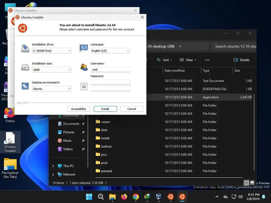Click the Explorer vertical scrollbar
The height and width of the screenshot is (203, 271).
pyautogui.click(x=254, y=133)
